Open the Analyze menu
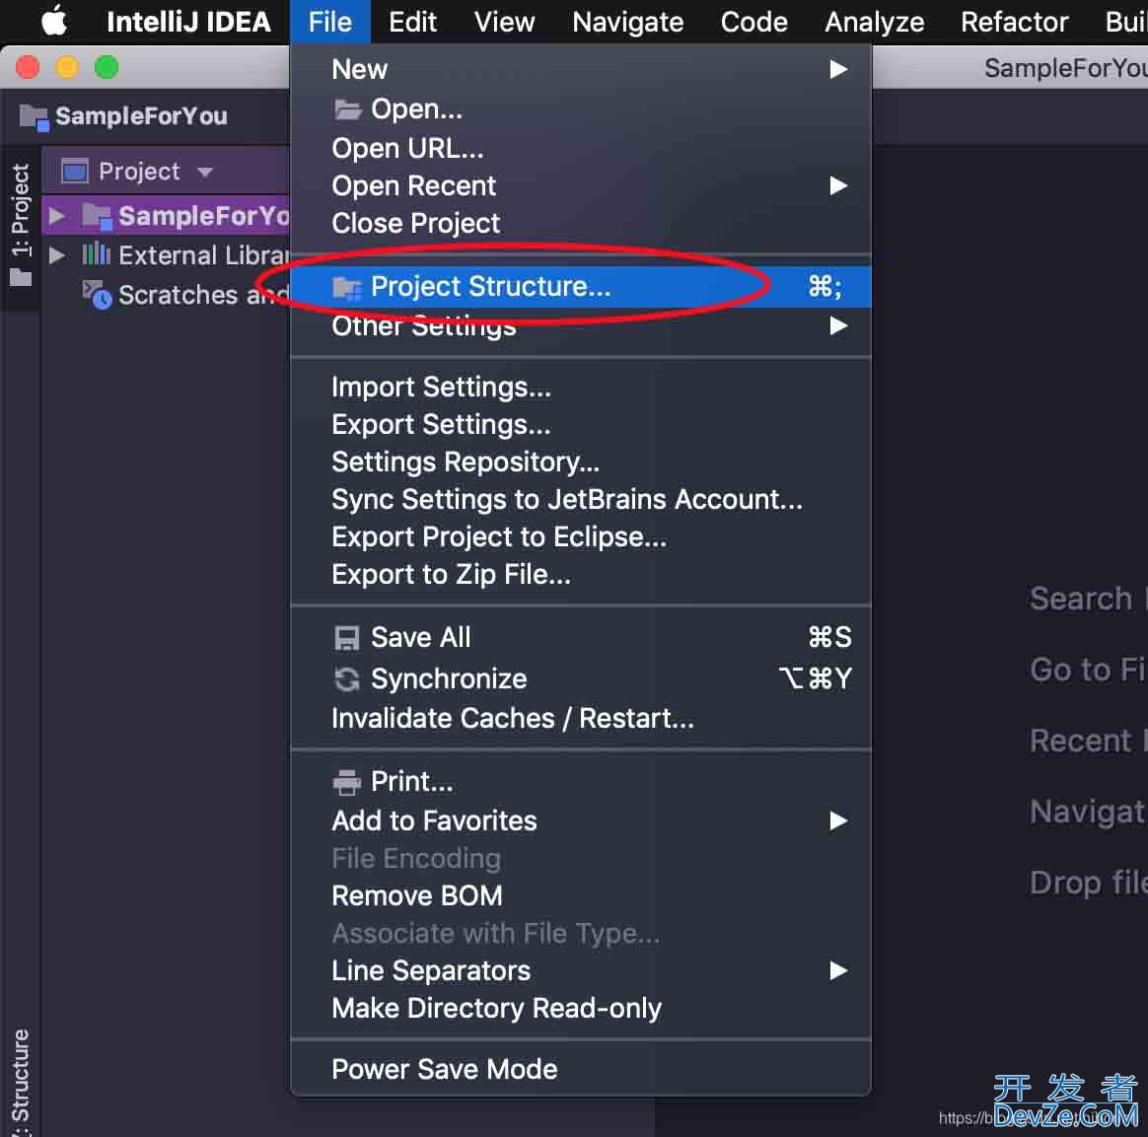This screenshot has height=1137, width=1148. pos(874,22)
